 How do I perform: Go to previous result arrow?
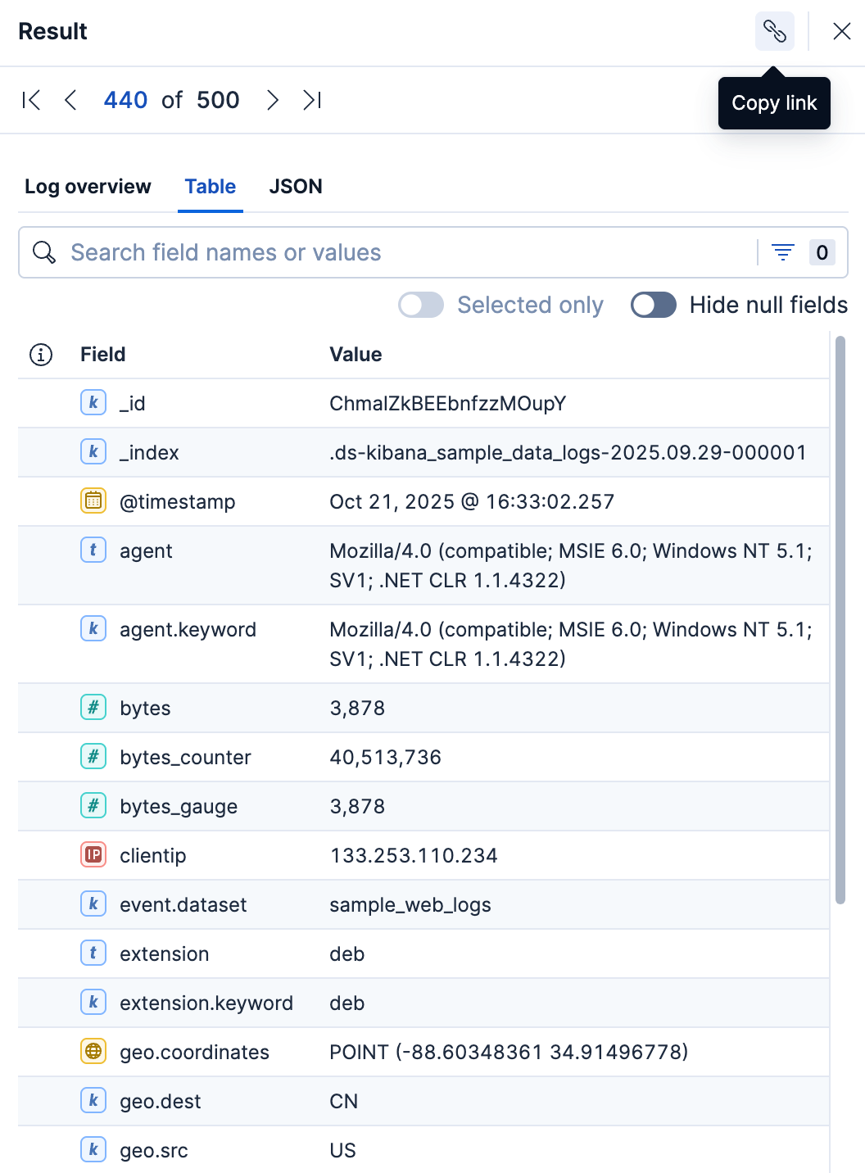(x=70, y=100)
